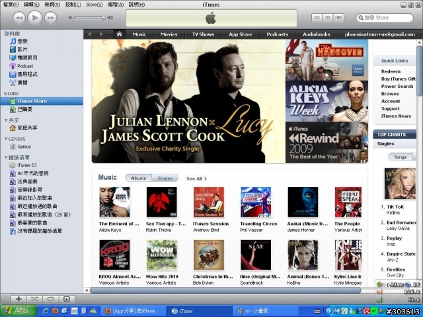Click the Windows Start button
423x317 pixels.
point(19,311)
